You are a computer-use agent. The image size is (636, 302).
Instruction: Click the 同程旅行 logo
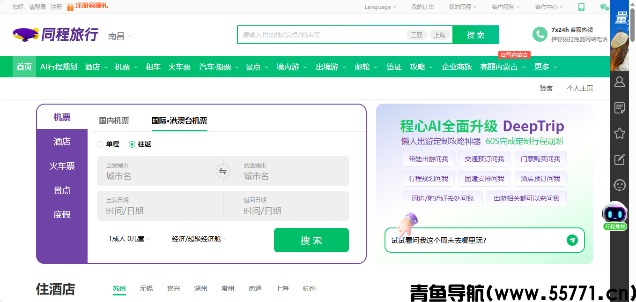[56, 35]
